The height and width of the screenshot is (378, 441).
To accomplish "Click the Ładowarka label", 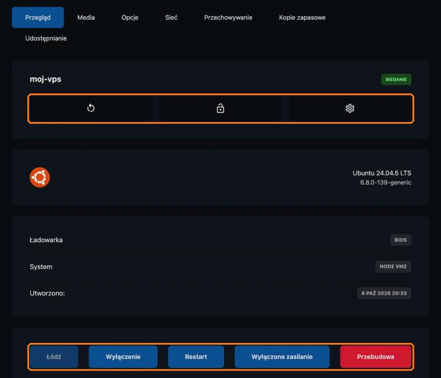I will coord(46,240).
